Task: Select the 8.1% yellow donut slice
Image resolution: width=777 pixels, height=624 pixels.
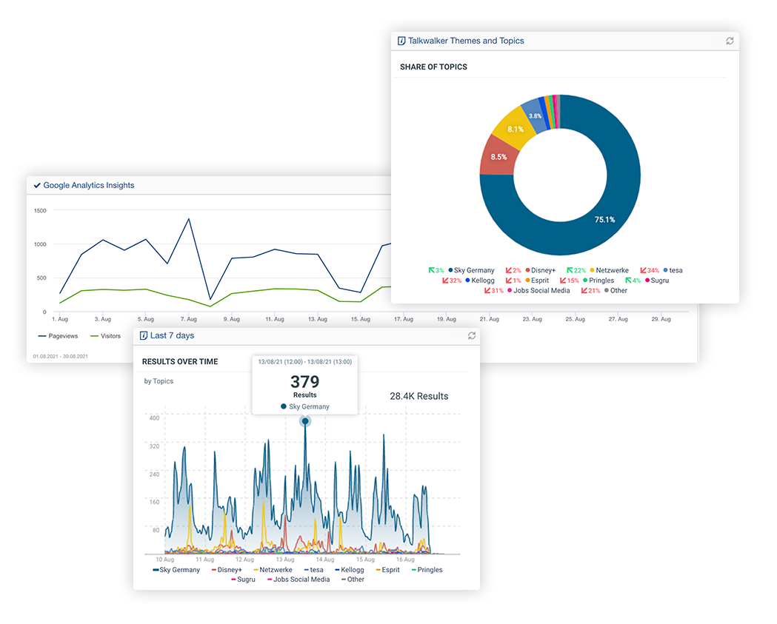Action: click(x=516, y=129)
